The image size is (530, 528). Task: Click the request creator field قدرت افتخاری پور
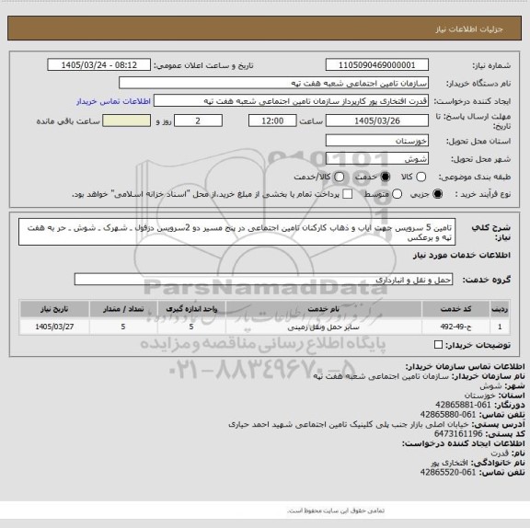(291, 101)
